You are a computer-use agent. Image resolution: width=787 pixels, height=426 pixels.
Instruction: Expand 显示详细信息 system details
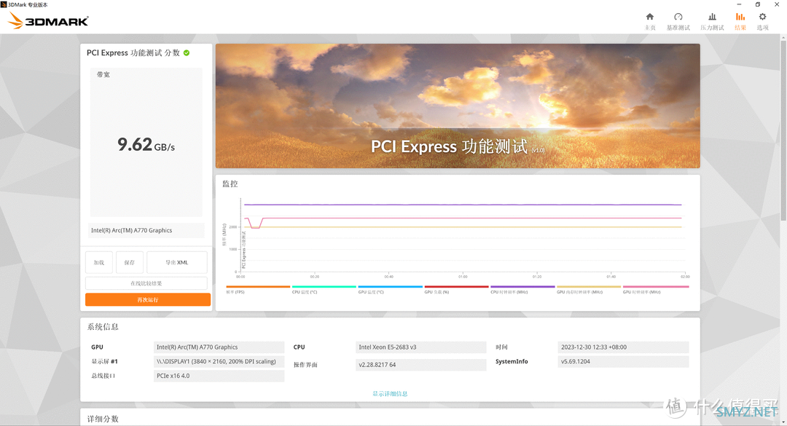[390, 394]
